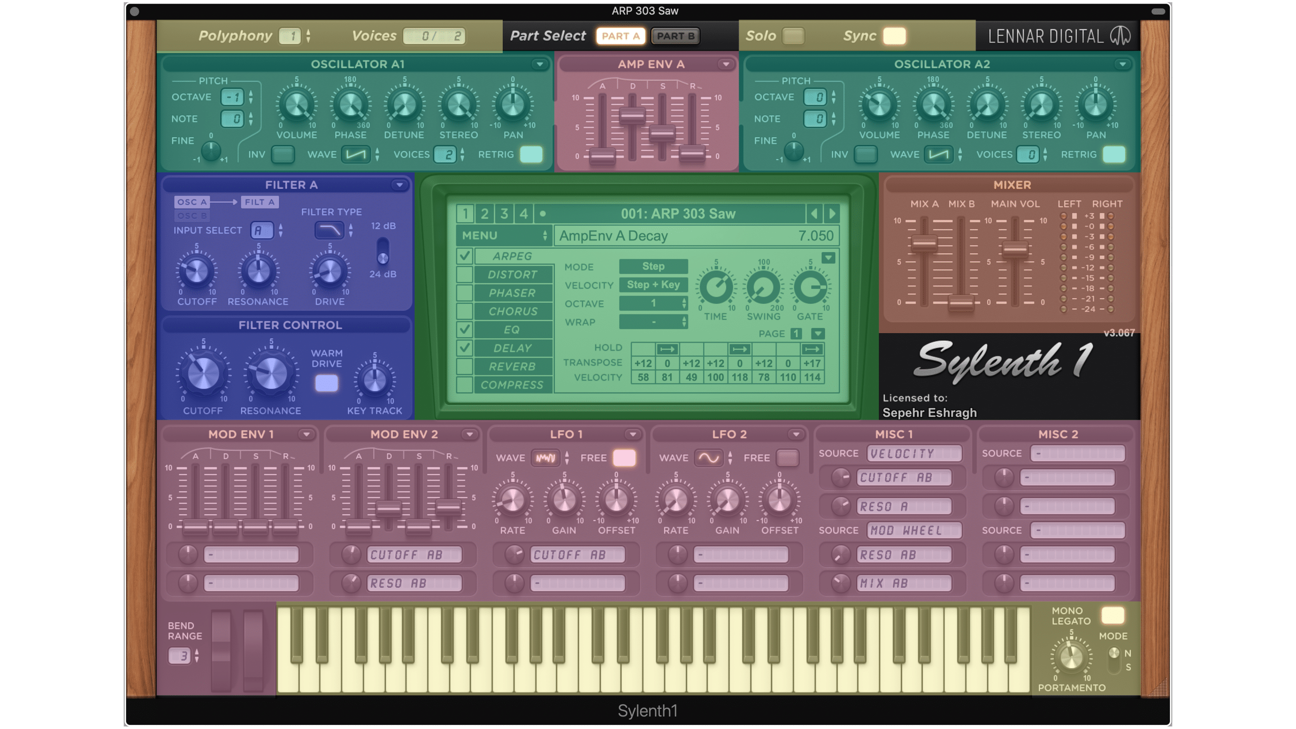1296x729 pixels.
Task: Click the Lennar Digital logo
Action: (x=1060, y=36)
